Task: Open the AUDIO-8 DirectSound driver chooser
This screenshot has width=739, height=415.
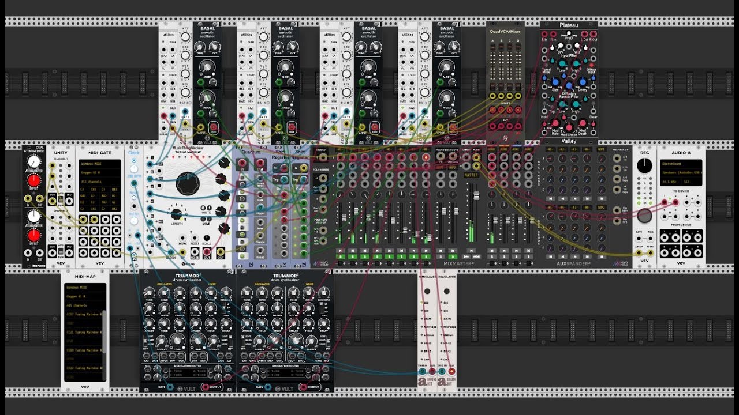Action: click(x=681, y=164)
